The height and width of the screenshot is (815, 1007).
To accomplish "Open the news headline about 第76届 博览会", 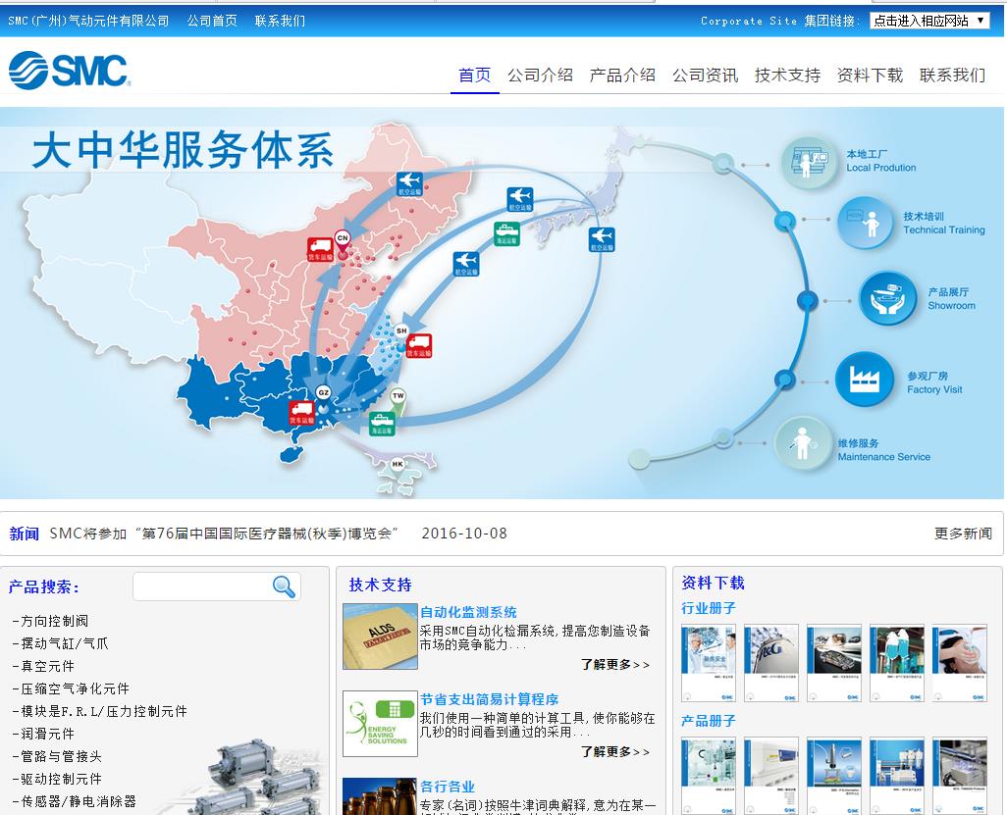I will [x=224, y=534].
